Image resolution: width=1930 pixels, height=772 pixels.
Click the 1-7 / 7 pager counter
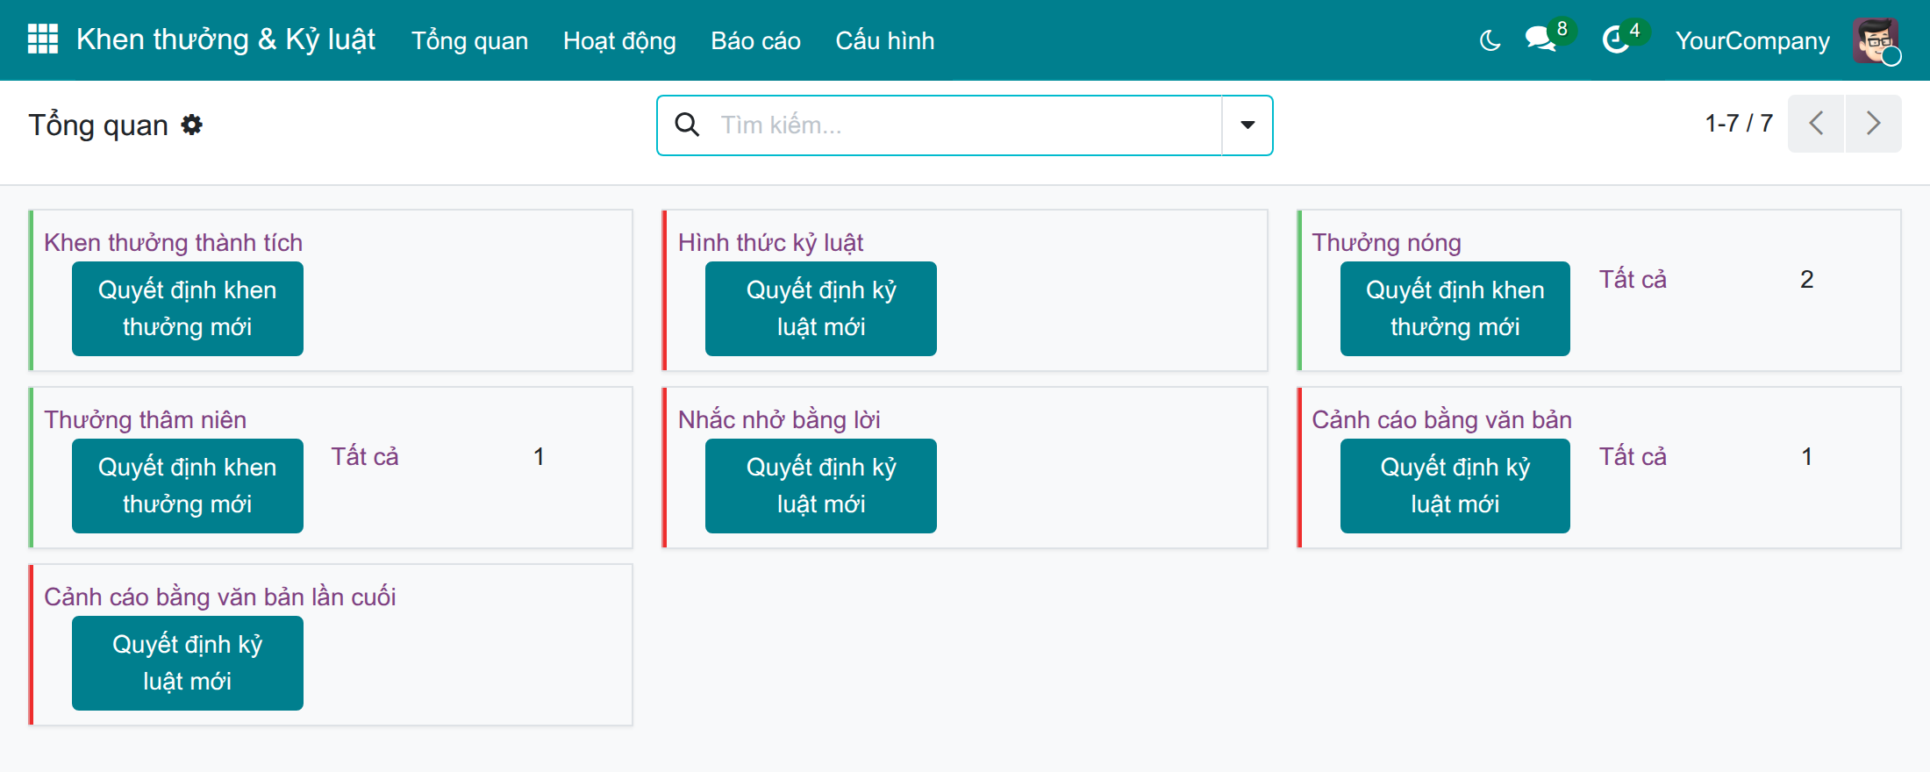[x=1739, y=123]
